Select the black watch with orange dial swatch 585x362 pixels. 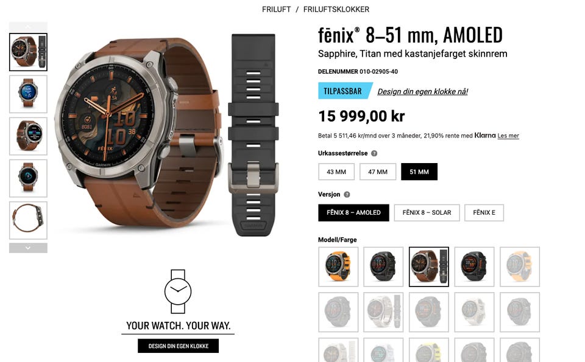tap(475, 266)
